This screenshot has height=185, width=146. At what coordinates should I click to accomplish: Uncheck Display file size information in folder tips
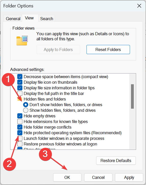pyautogui.click(x=20, y=88)
